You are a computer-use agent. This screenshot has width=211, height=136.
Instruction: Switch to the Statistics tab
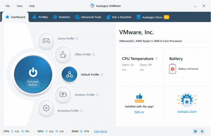[61, 17]
